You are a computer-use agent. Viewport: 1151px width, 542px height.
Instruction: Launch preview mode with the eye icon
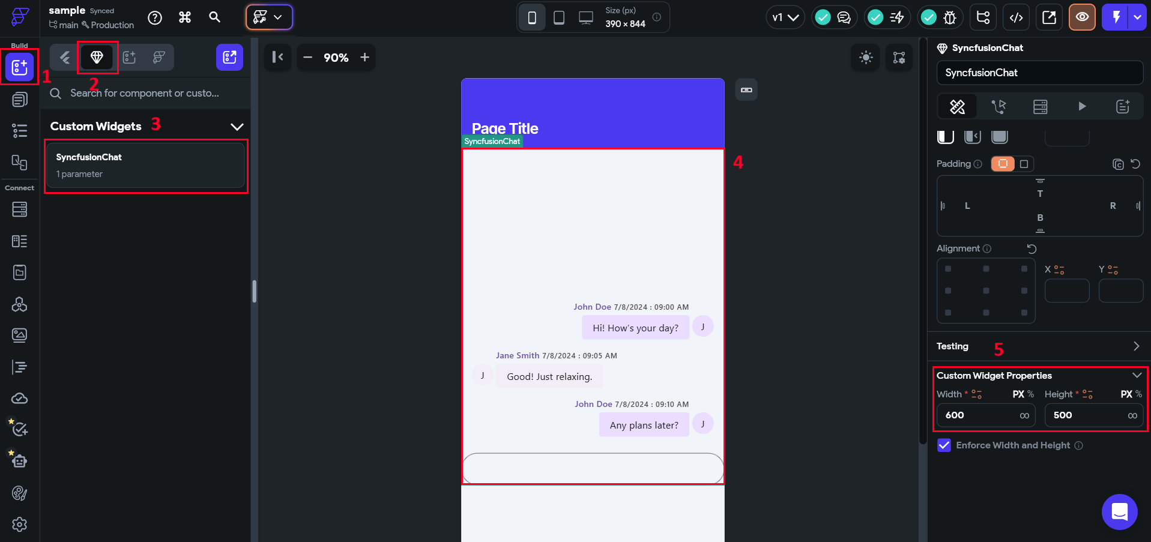click(x=1082, y=17)
